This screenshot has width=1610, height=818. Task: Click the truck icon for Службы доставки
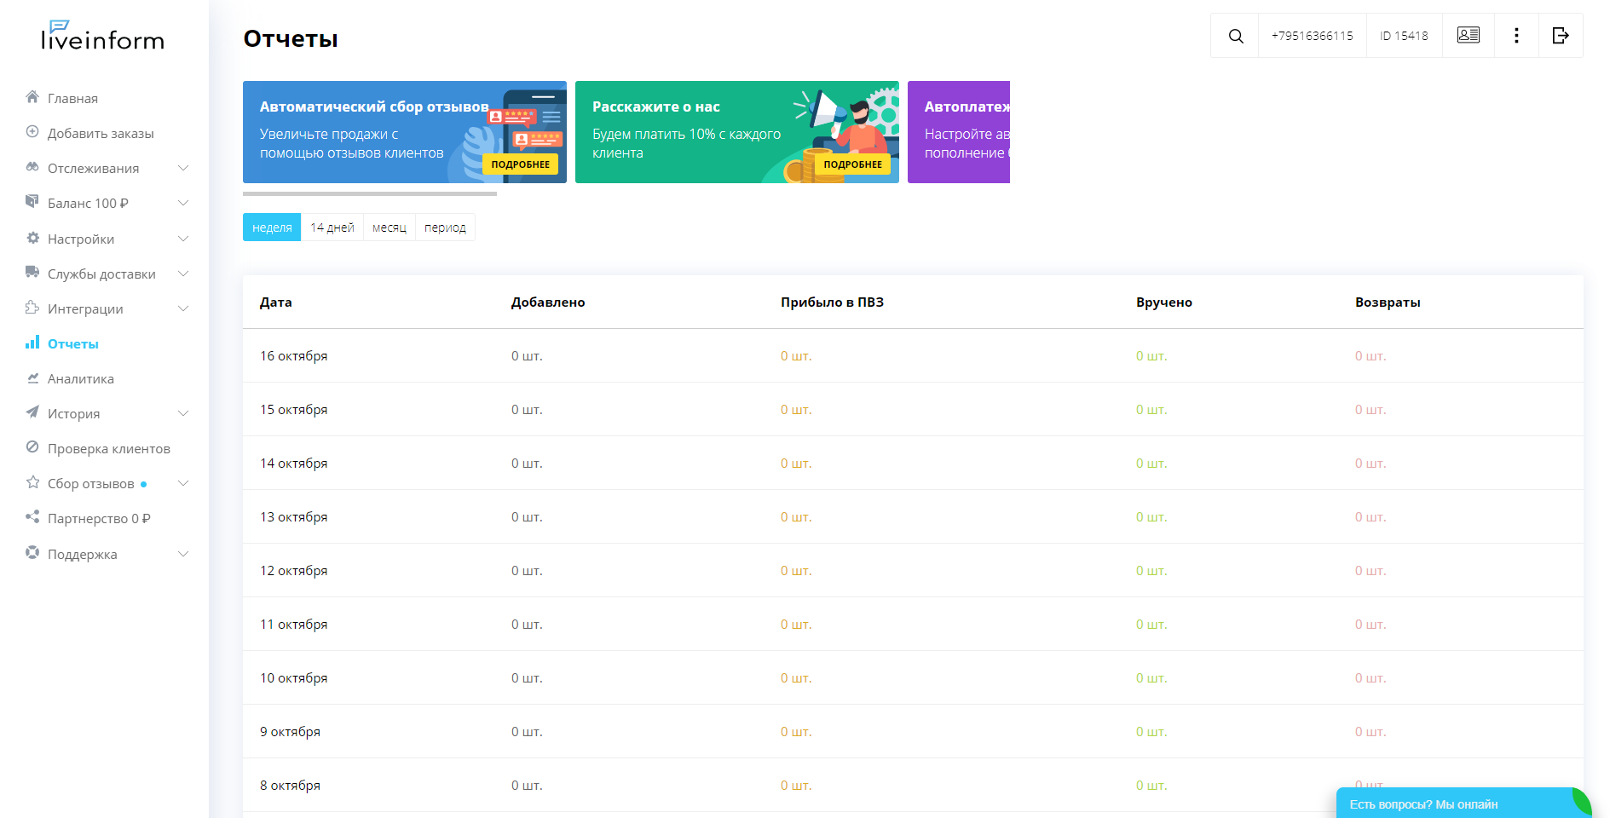click(32, 273)
